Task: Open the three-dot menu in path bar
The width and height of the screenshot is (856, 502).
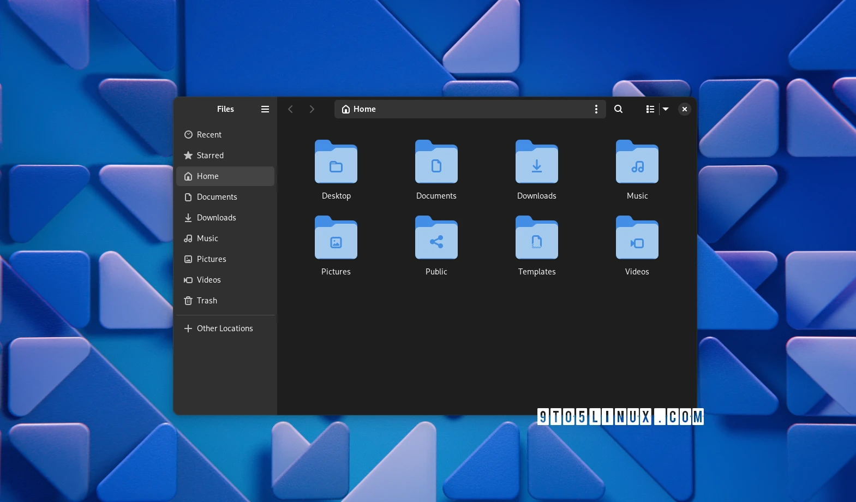Action: (x=596, y=109)
